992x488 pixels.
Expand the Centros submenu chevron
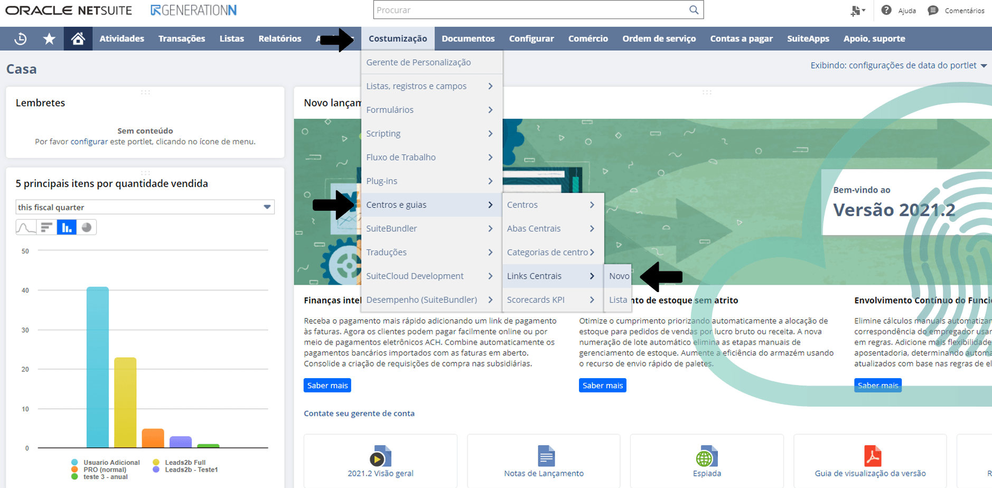tap(592, 204)
